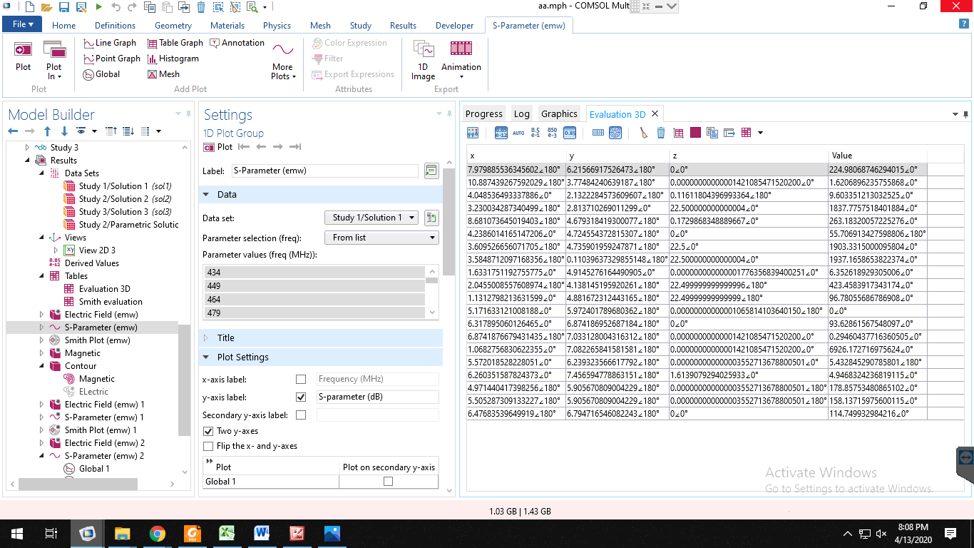The height and width of the screenshot is (548, 974).
Task: Click the Line Graph icon in ribbon
Action: [x=89, y=44]
